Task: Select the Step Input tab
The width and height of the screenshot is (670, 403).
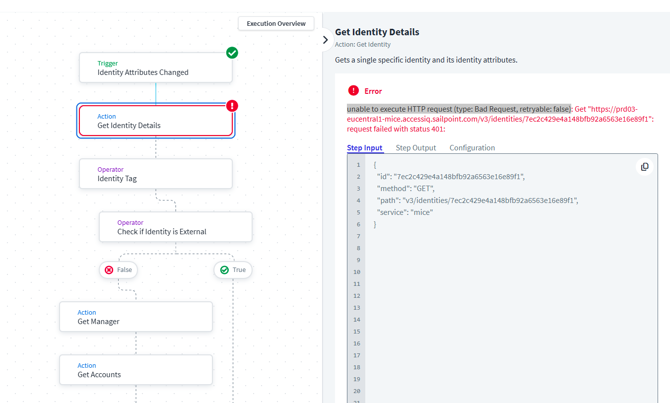Action: pyautogui.click(x=365, y=148)
